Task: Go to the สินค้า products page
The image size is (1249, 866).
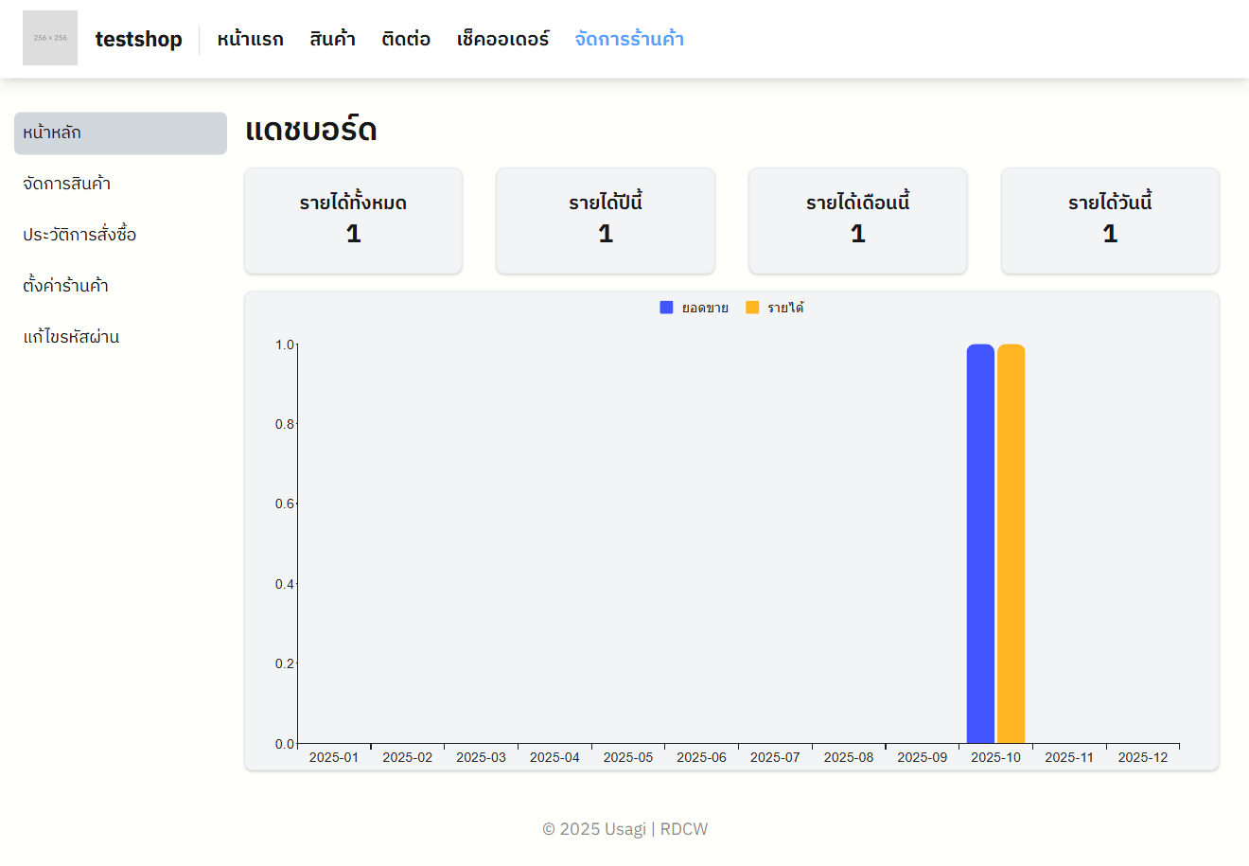Action: (x=332, y=39)
